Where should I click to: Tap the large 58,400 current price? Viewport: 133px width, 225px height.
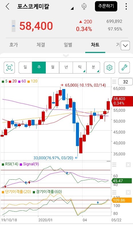pyautogui.click(x=36, y=26)
